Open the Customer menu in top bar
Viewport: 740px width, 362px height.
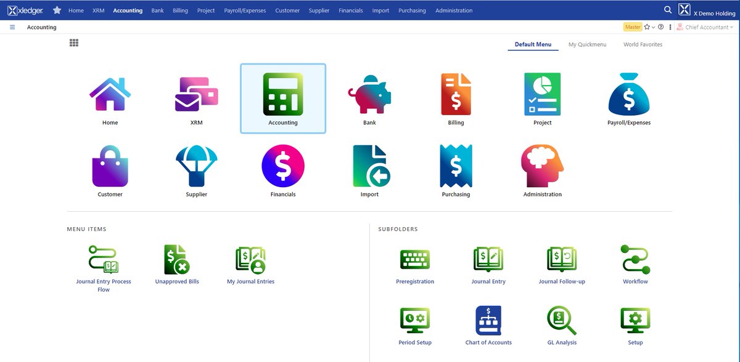click(287, 10)
